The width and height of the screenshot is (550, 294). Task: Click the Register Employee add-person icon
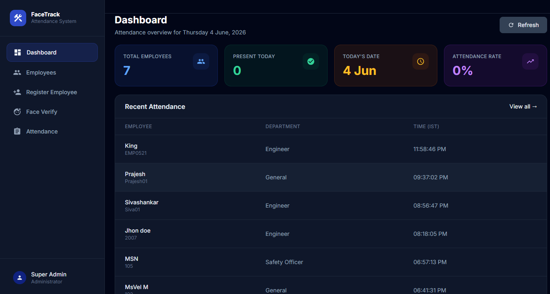pyautogui.click(x=17, y=92)
